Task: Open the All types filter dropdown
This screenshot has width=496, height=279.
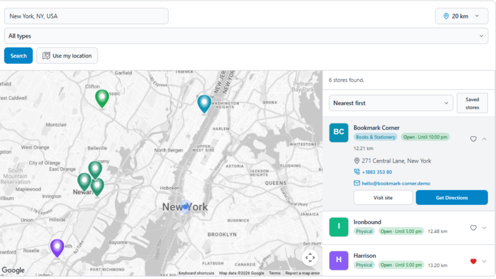Action: click(246, 36)
